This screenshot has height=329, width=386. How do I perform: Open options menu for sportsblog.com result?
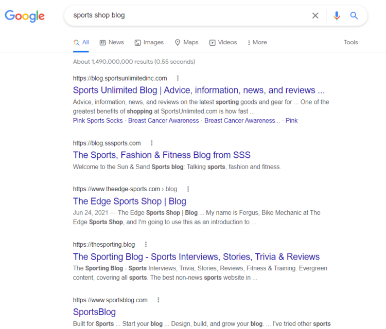[159, 300]
